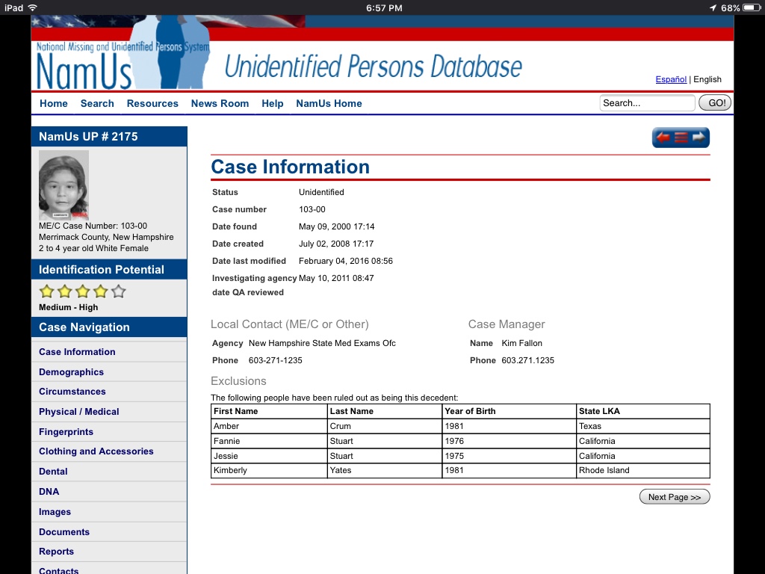The height and width of the screenshot is (574, 765).
Task: Click the fourth identification potential star
Action: 101,291
